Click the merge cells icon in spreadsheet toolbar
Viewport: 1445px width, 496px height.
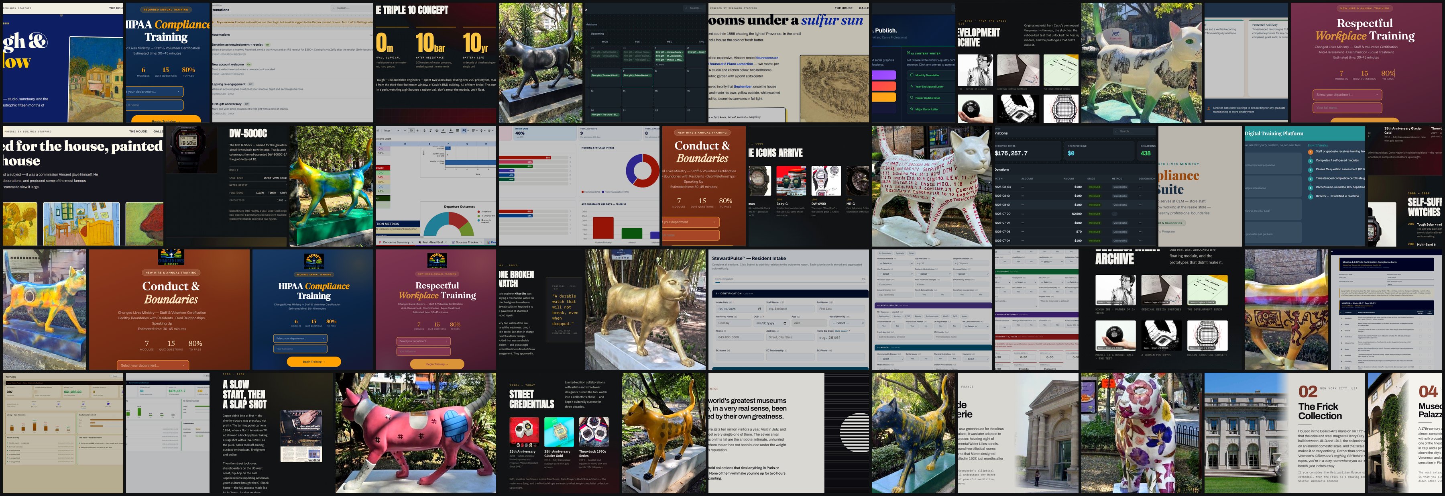click(x=464, y=131)
